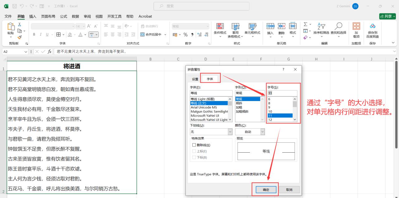This screenshot has height=198, width=399.
Task: Click the Increase Font Size icon
Action: 89,26
